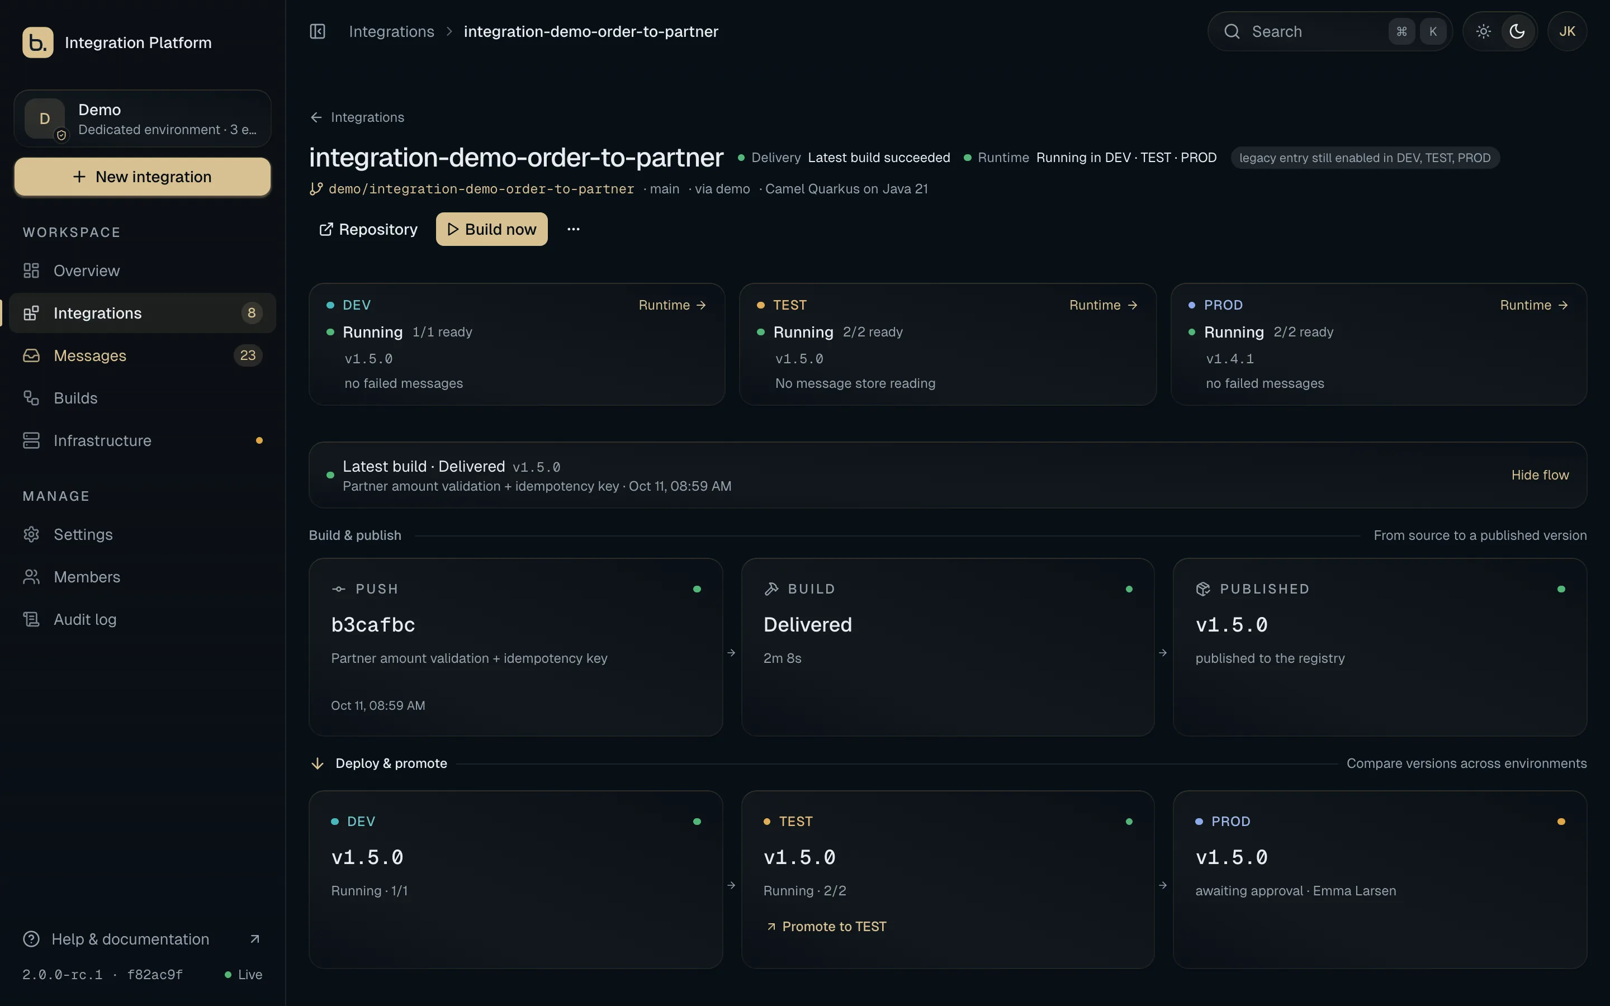Open the Repository external link
Image resolution: width=1610 pixels, height=1006 pixels.
368,229
